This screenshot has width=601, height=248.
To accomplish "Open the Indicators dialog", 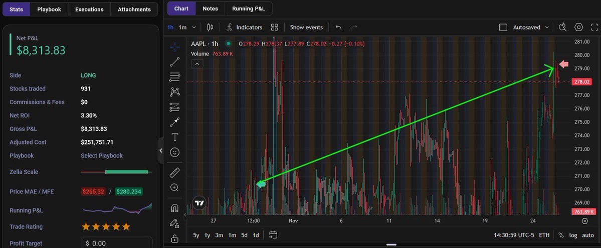I will (x=245, y=27).
